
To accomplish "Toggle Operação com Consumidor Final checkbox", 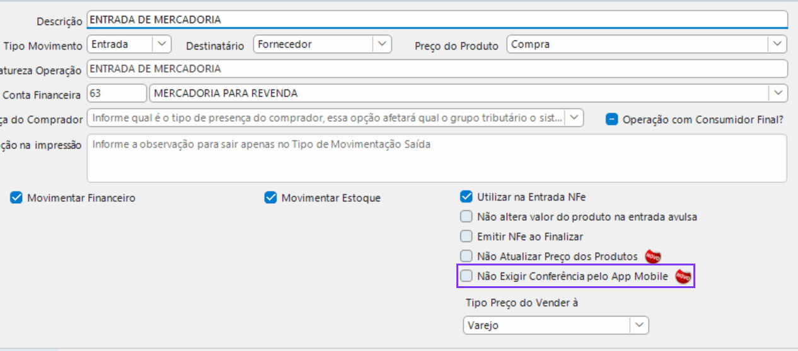I will point(611,119).
